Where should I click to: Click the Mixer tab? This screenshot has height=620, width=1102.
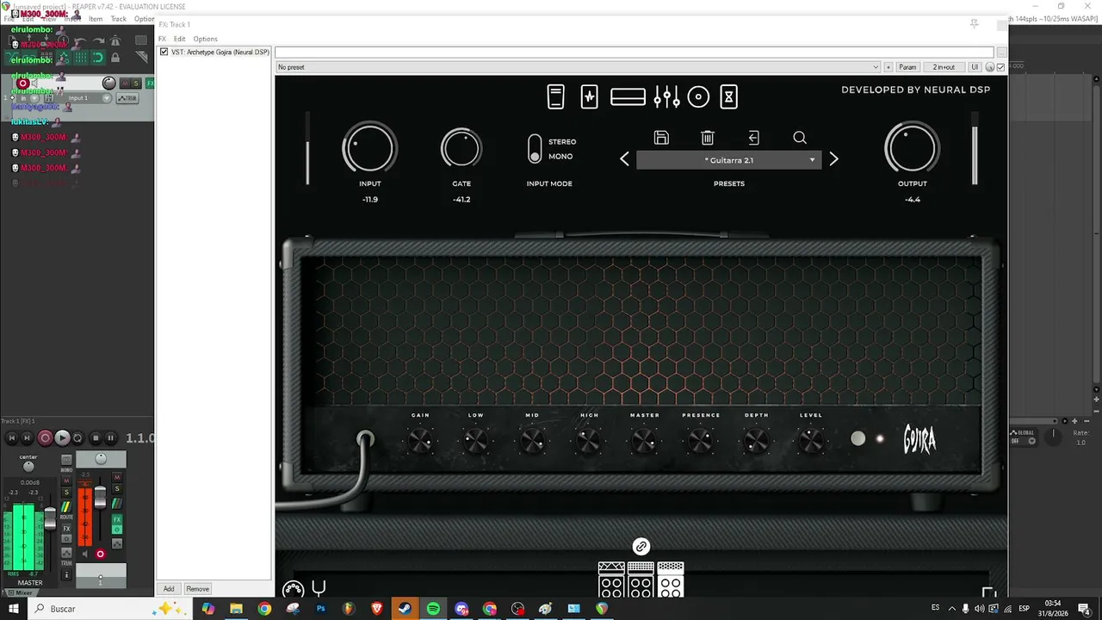(x=20, y=592)
